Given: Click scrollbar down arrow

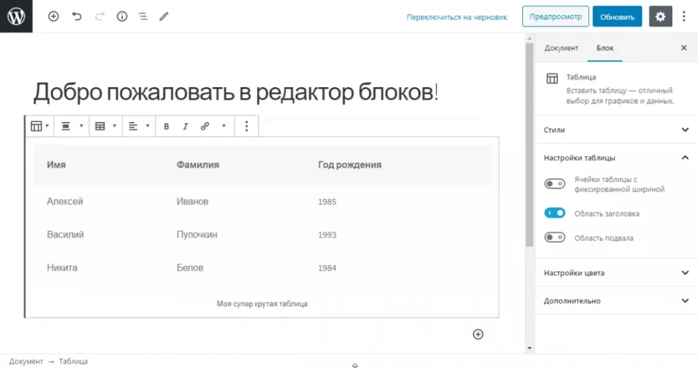Looking at the screenshot, I should tap(529, 348).
